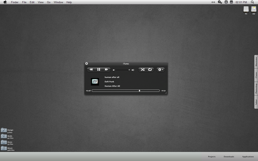Viewport: 258px width, 161px height.
Task: Go back to the previous track
Action: click(92, 70)
